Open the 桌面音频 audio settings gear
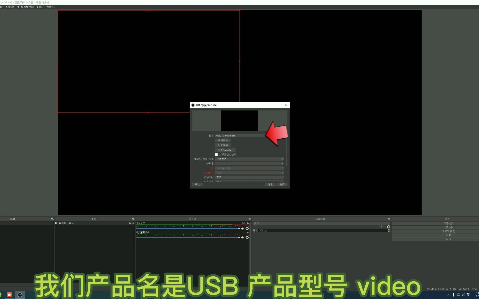 click(247, 229)
